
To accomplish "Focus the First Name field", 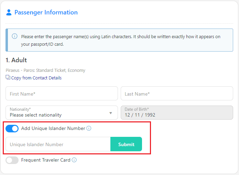I will [62, 94].
